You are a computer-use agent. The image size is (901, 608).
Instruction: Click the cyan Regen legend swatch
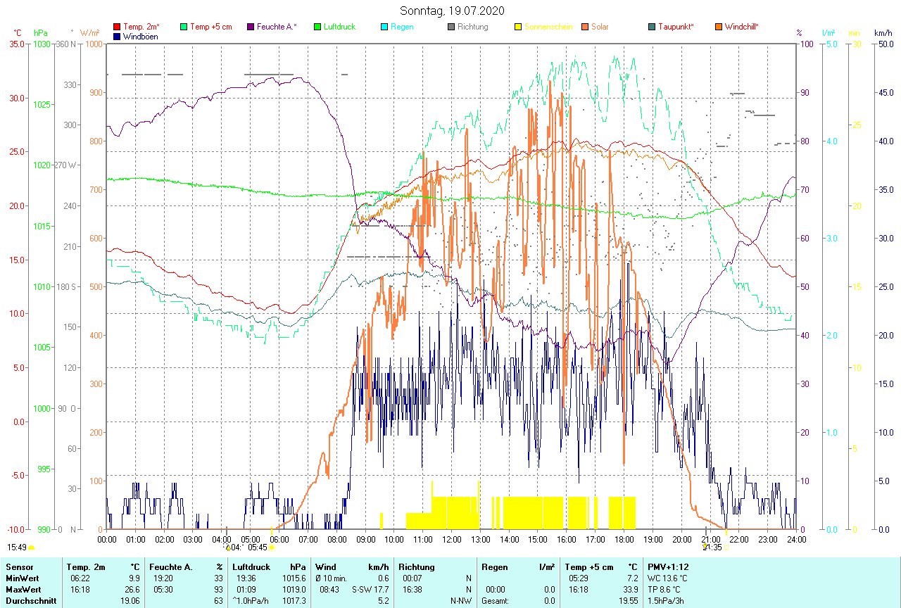click(384, 27)
